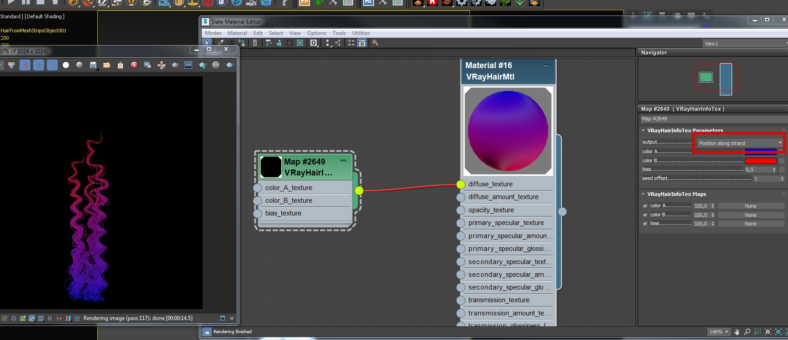Image resolution: width=788 pixels, height=340 pixels.
Task: Toggle red channel in render frame window
Action: (25, 65)
